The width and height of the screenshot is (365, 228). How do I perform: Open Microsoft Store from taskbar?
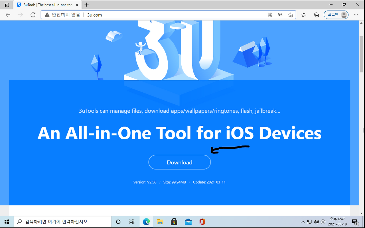click(x=174, y=222)
